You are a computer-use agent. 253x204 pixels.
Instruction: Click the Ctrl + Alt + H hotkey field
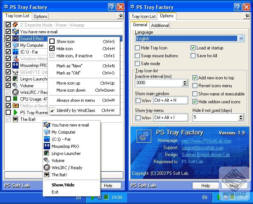[x=170, y=100]
